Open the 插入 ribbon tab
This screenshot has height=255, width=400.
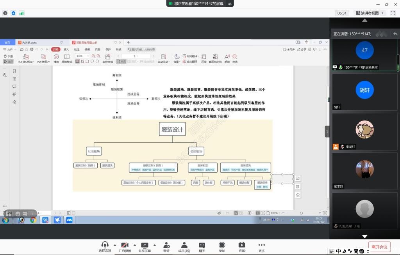66,50
